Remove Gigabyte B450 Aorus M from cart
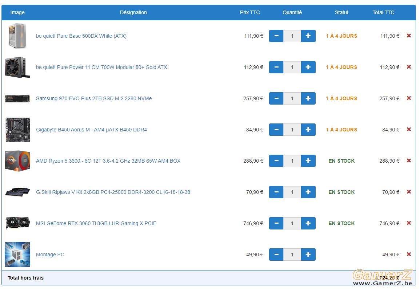The width and height of the screenshot is (420, 289). coord(409,129)
